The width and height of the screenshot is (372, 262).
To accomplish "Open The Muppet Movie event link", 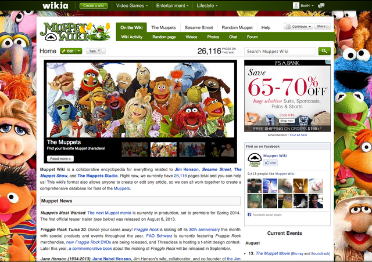I will 273,253.
